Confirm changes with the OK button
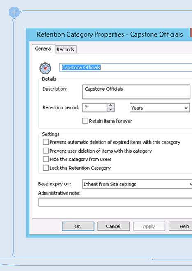 tap(78, 226)
